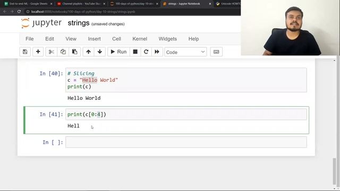Open the Help menu

[193, 39]
